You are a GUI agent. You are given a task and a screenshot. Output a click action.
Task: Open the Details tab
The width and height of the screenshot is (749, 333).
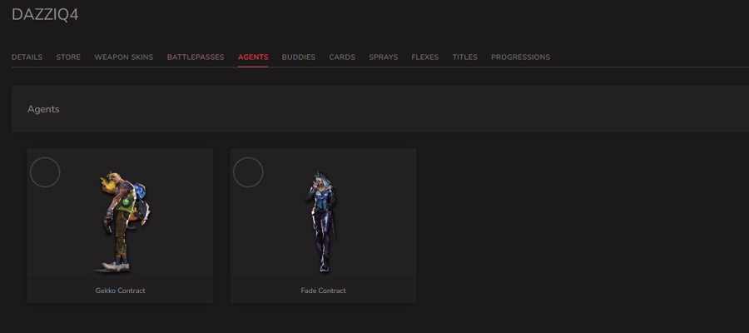(x=27, y=57)
